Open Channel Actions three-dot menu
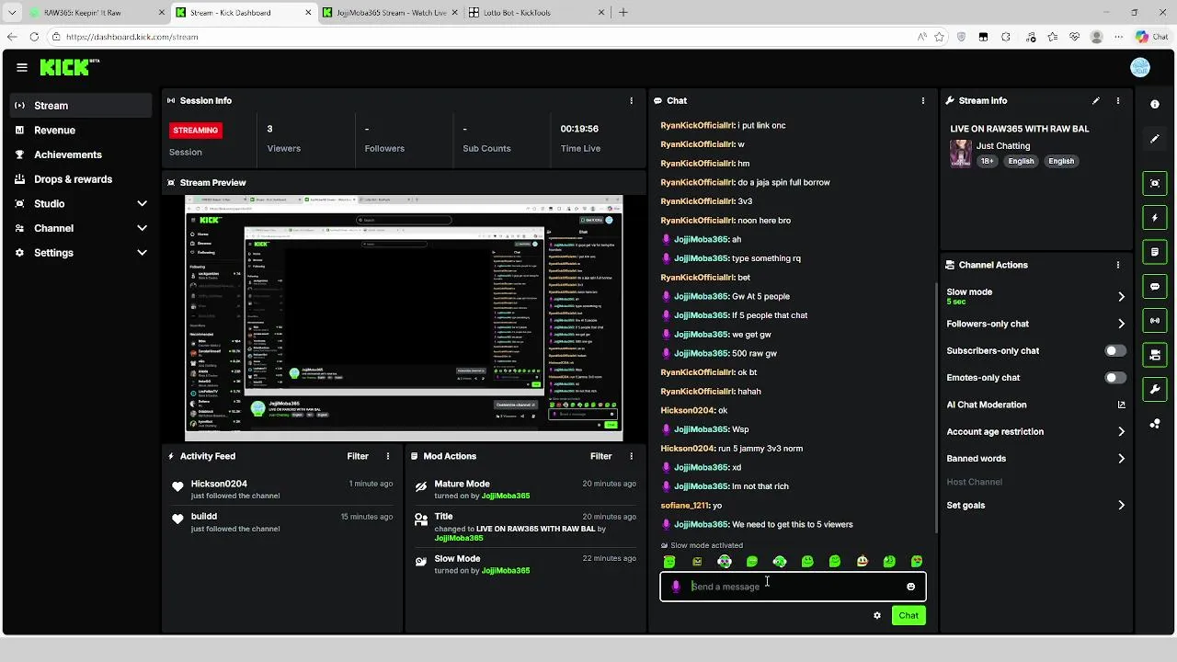Image resolution: width=1177 pixels, height=662 pixels. [1118, 265]
